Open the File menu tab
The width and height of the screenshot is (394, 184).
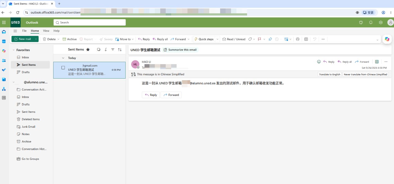pyautogui.click(x=24, y=31)
